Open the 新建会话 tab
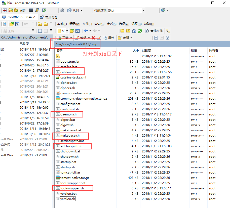 (x=49, y=17)
